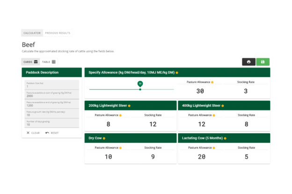Click the allowance slider handle
The image size is (292, 194).
click(140, 89)
